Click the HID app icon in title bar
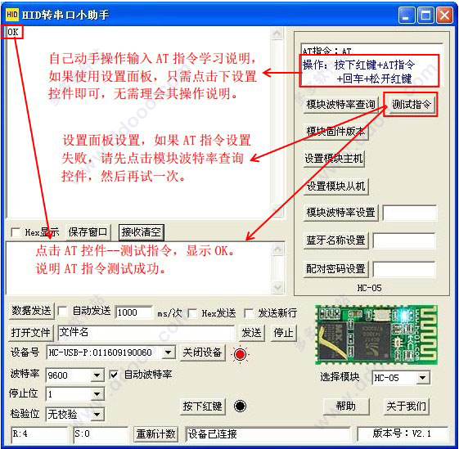Screen dimensions: 459x449 point(12,15)
